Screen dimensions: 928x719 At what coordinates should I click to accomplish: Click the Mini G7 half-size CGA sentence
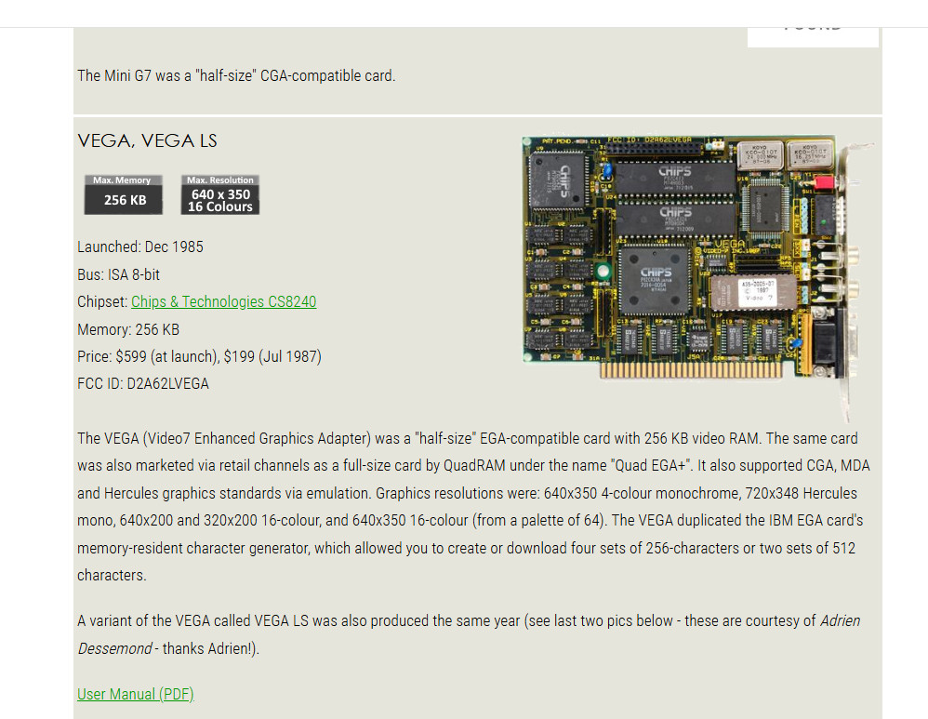[236, 76]
